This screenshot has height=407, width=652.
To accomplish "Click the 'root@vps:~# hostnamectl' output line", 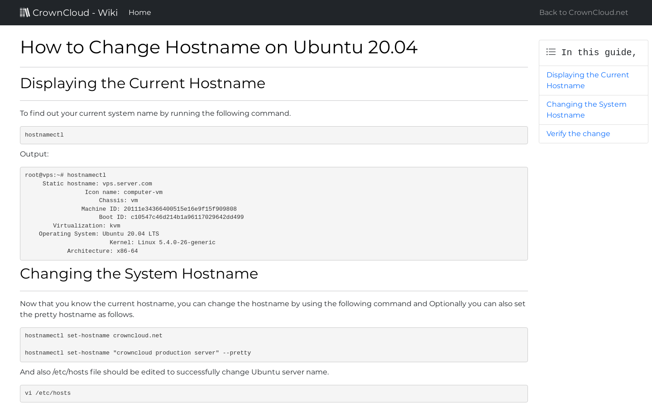I will point(66,175).
